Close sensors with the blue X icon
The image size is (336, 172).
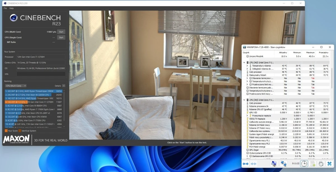(329, 164)
